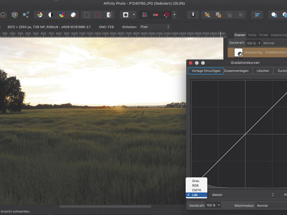Click the Deselect red dashed icon
Image resolution: width=287 pixels, height=215 pixels.
point(98,15)
